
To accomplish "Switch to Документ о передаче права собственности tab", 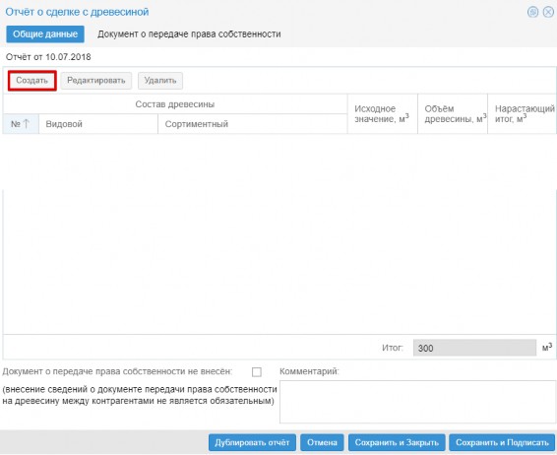I will point(189,34).
